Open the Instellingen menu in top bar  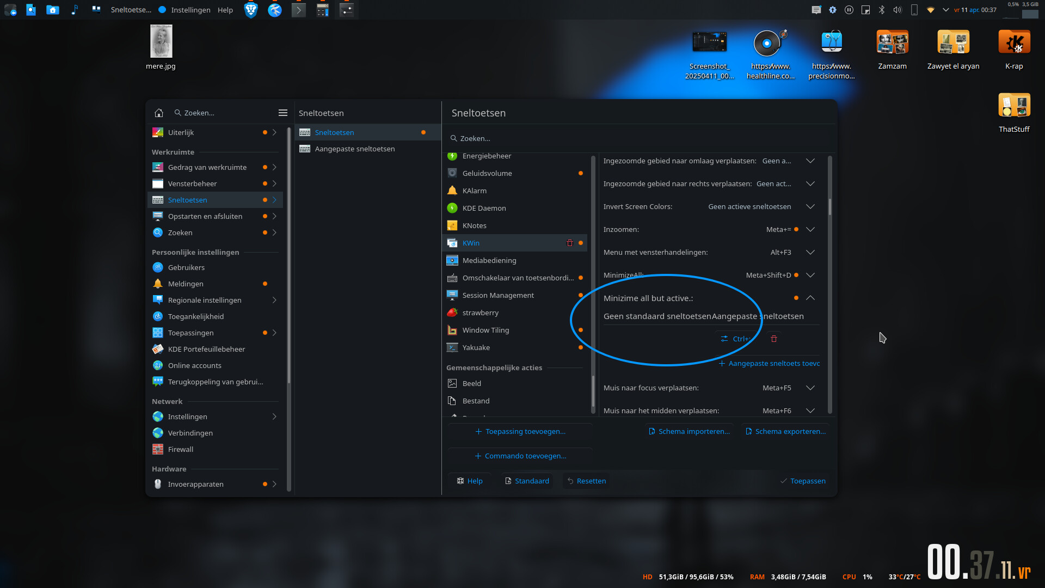click(x=190, y=10)
